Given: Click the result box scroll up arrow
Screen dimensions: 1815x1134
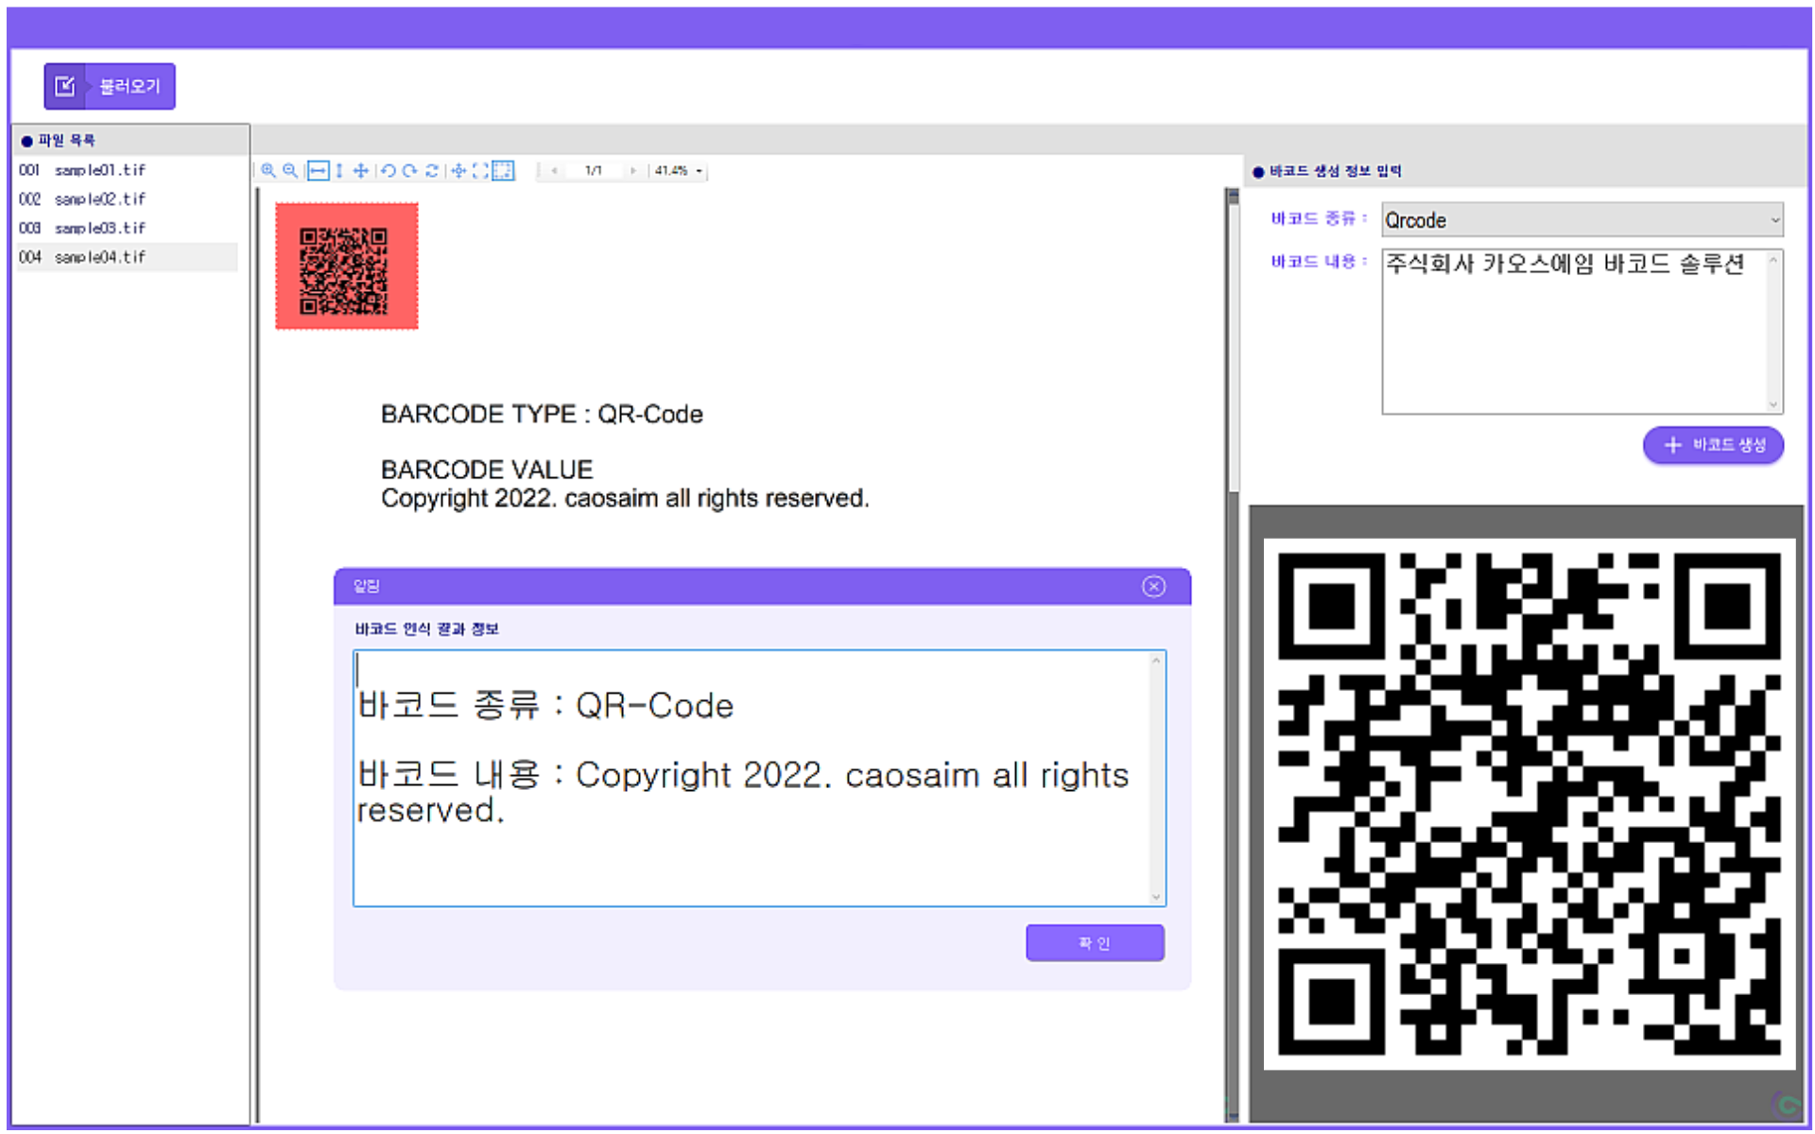Looking at the screenshot, I should [x=1156, y=661].
